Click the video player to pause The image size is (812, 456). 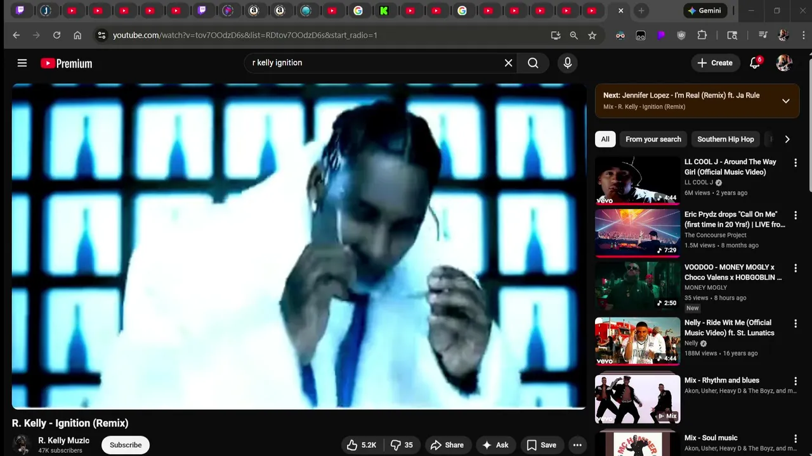299,246
